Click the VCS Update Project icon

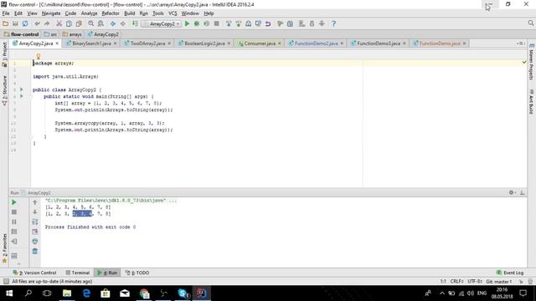click(229, 23)
